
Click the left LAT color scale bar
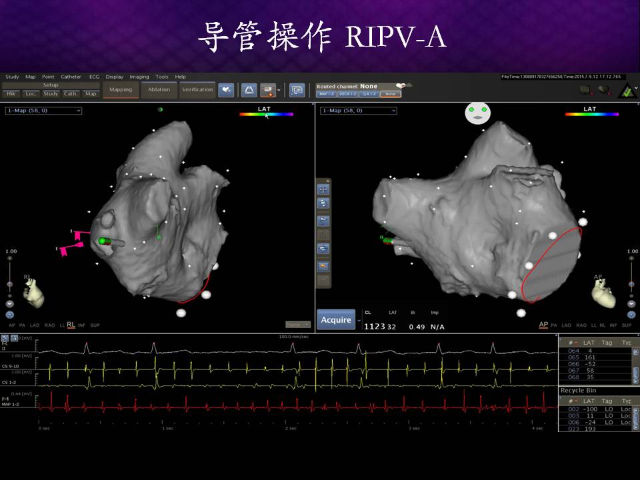[x=266, y=115]
